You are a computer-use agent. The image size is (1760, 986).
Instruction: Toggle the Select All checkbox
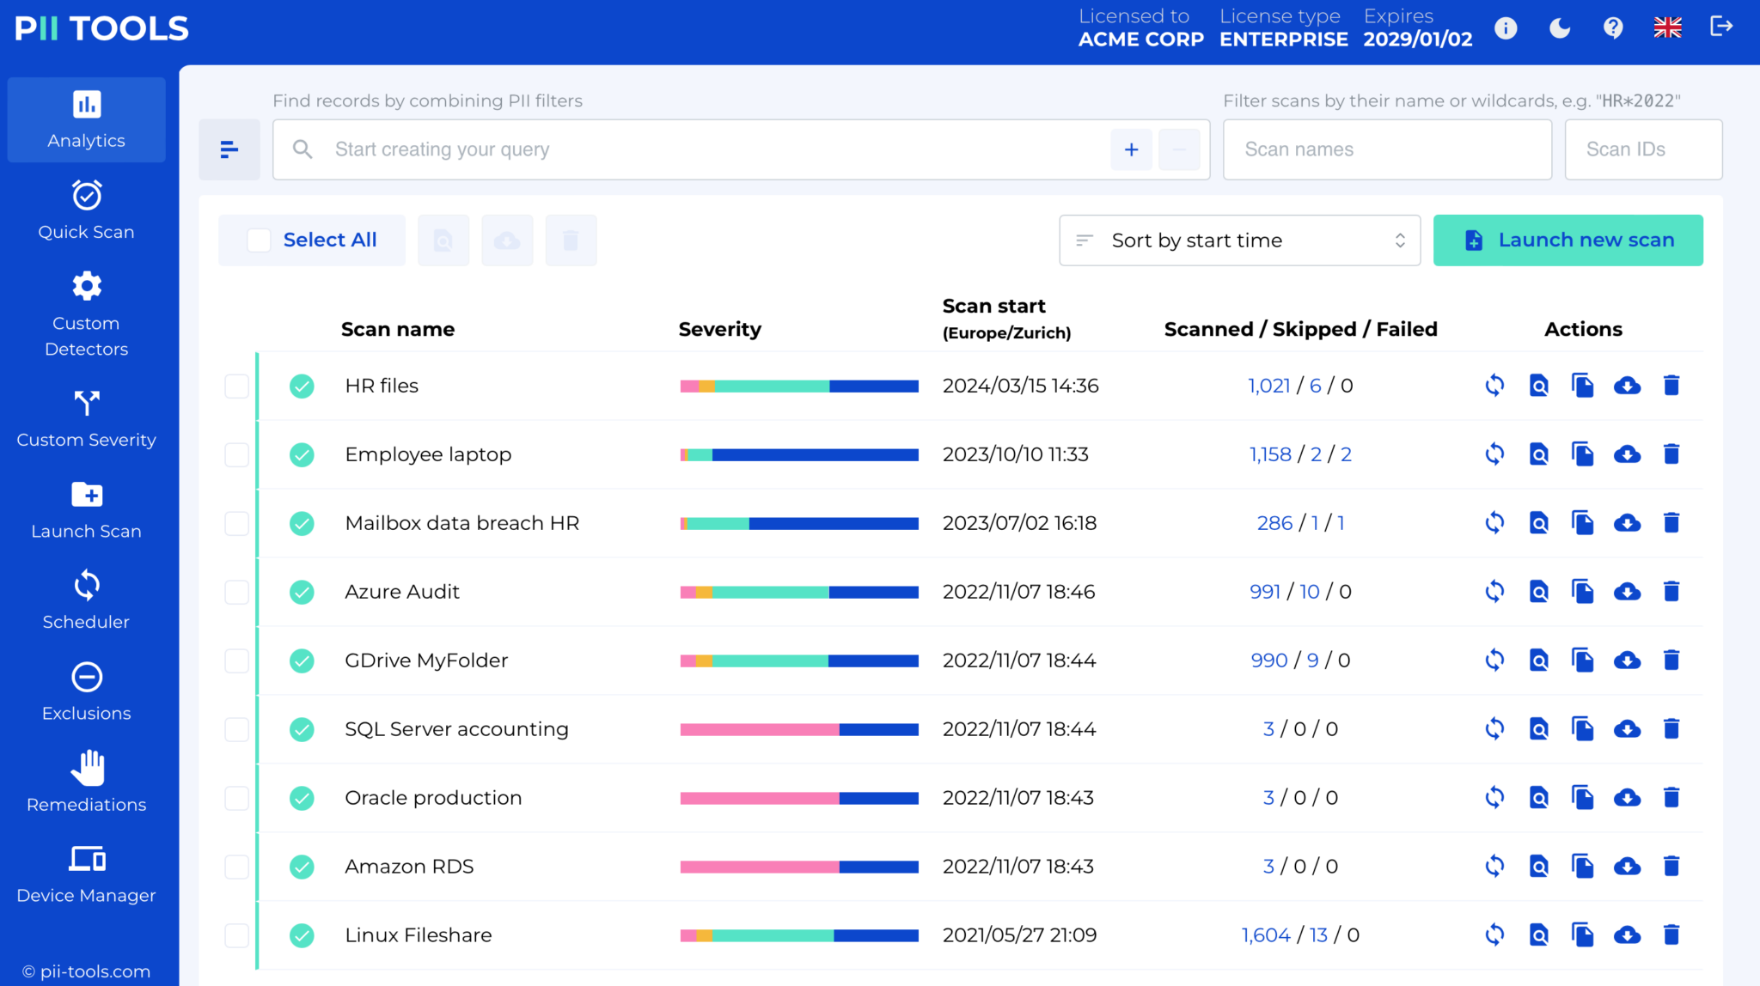tap(259, 240)
